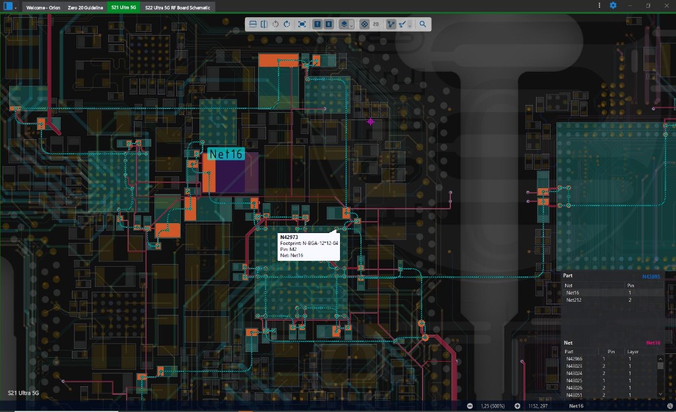The image size is (676, 412).
Task: Open the S22 Ultra 5G RF Board Schematic tab
Action: [178, 7]
